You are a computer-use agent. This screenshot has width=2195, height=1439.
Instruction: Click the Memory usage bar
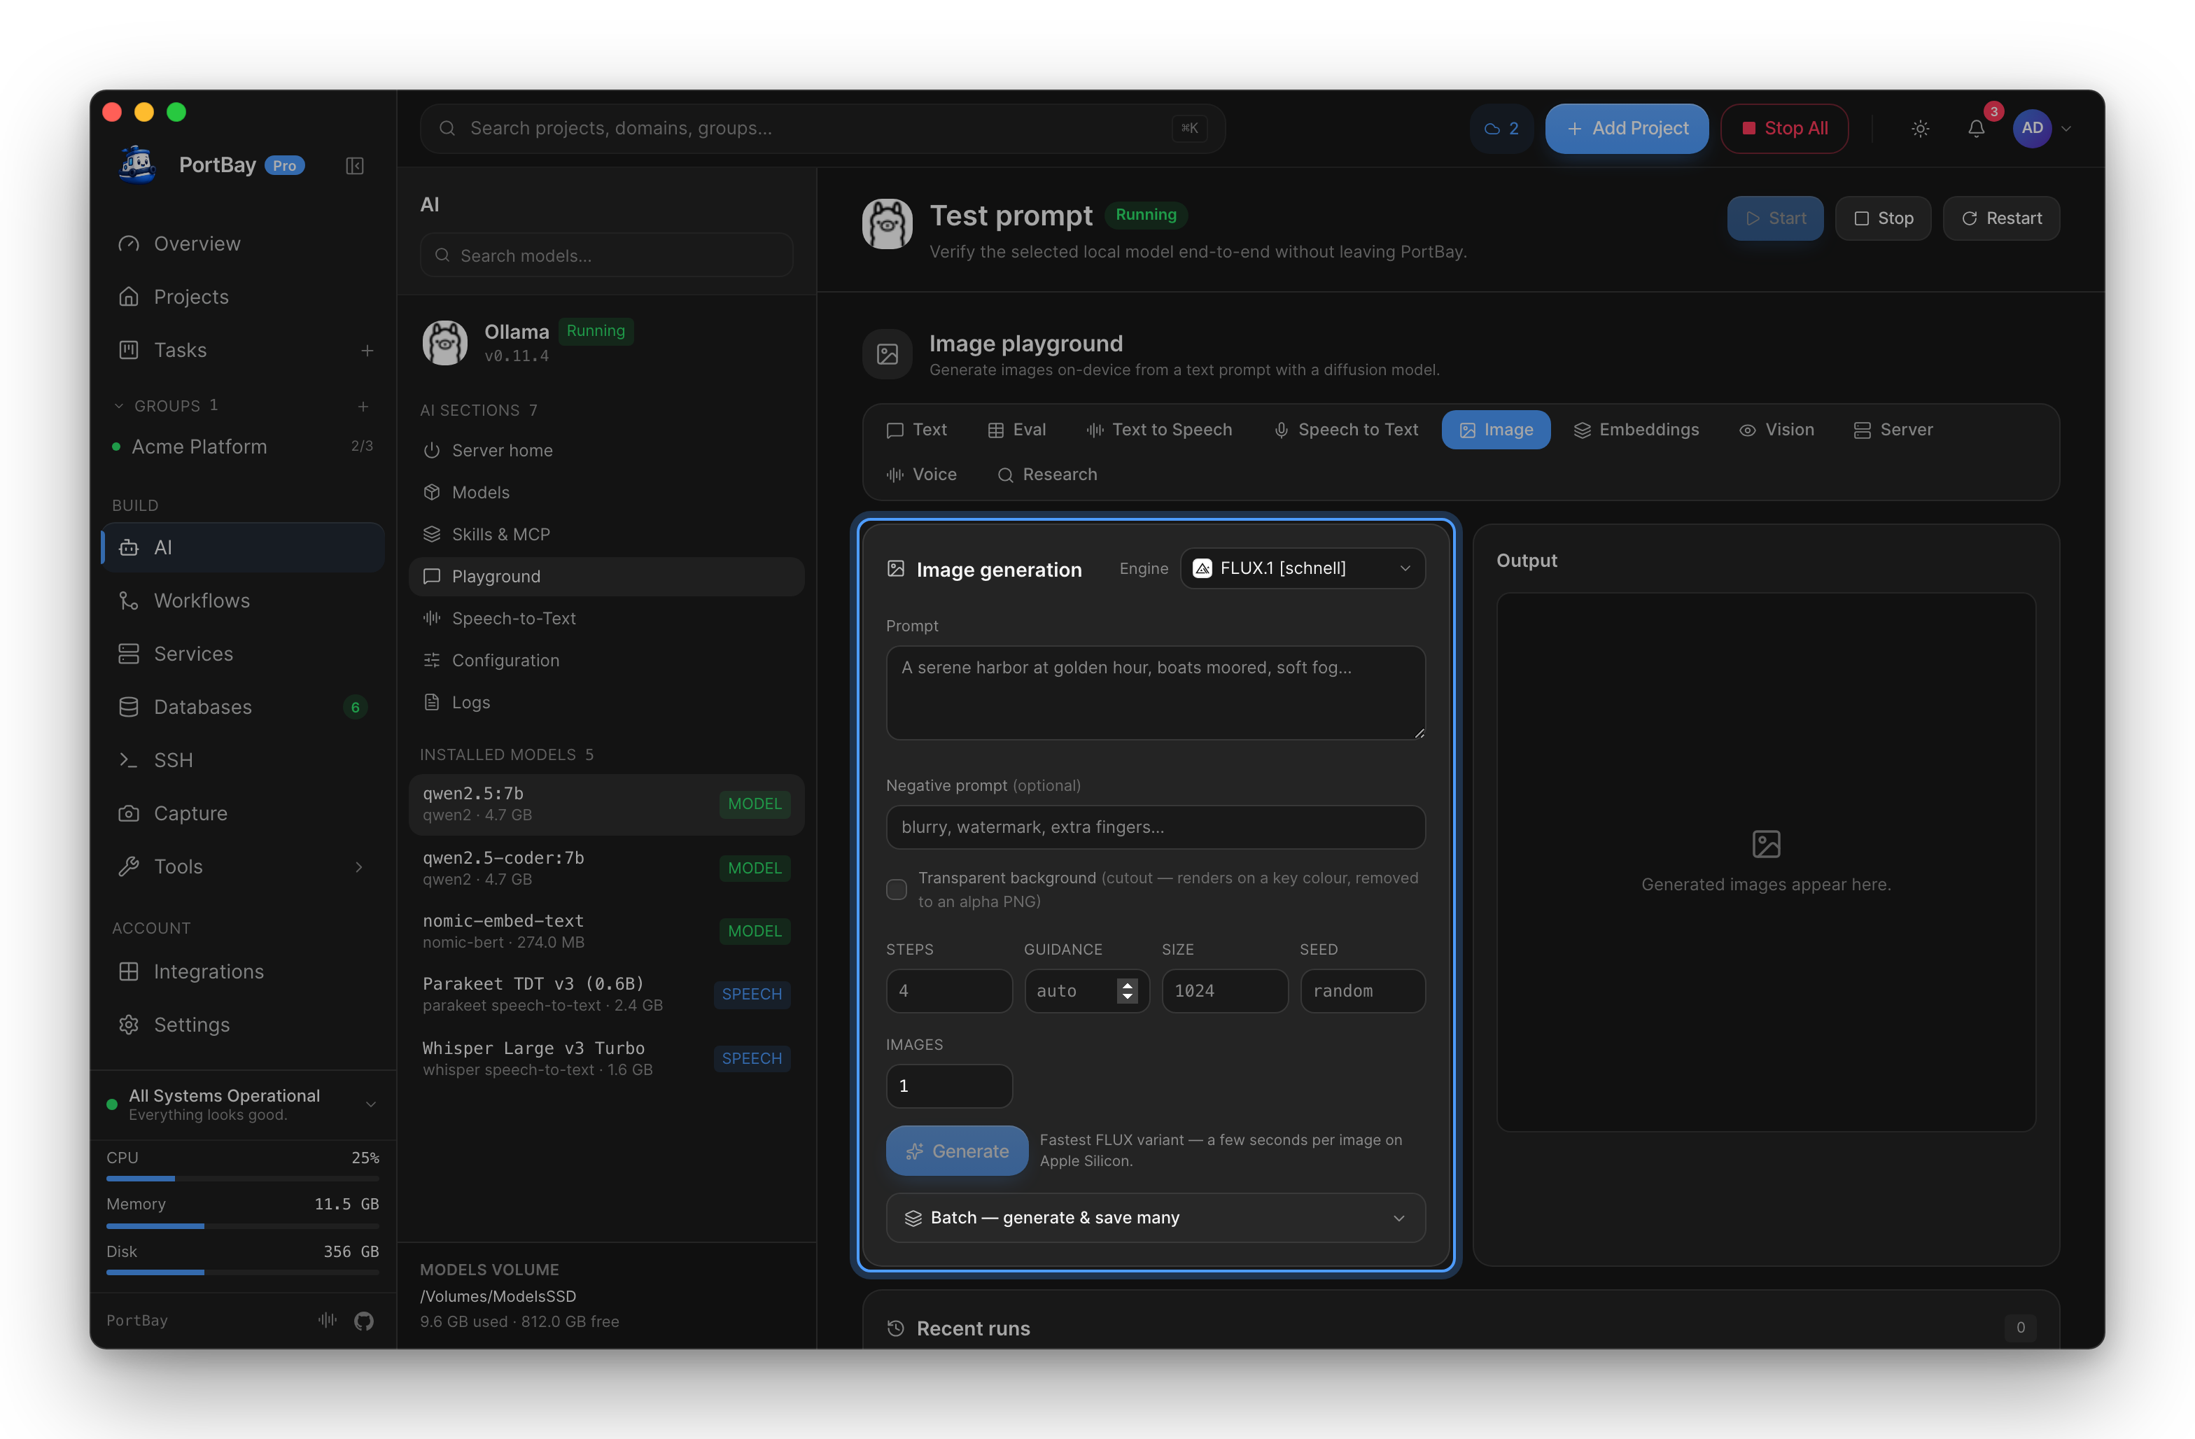pyautogui.click(x=243, y=1226)
